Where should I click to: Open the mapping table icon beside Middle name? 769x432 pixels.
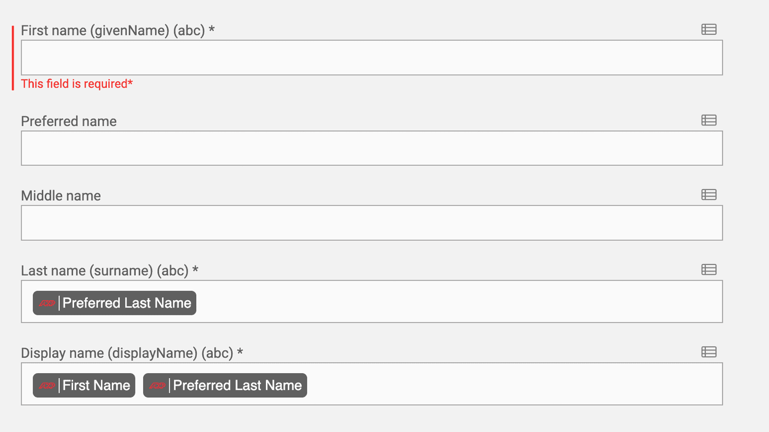(x=710, y=194)
